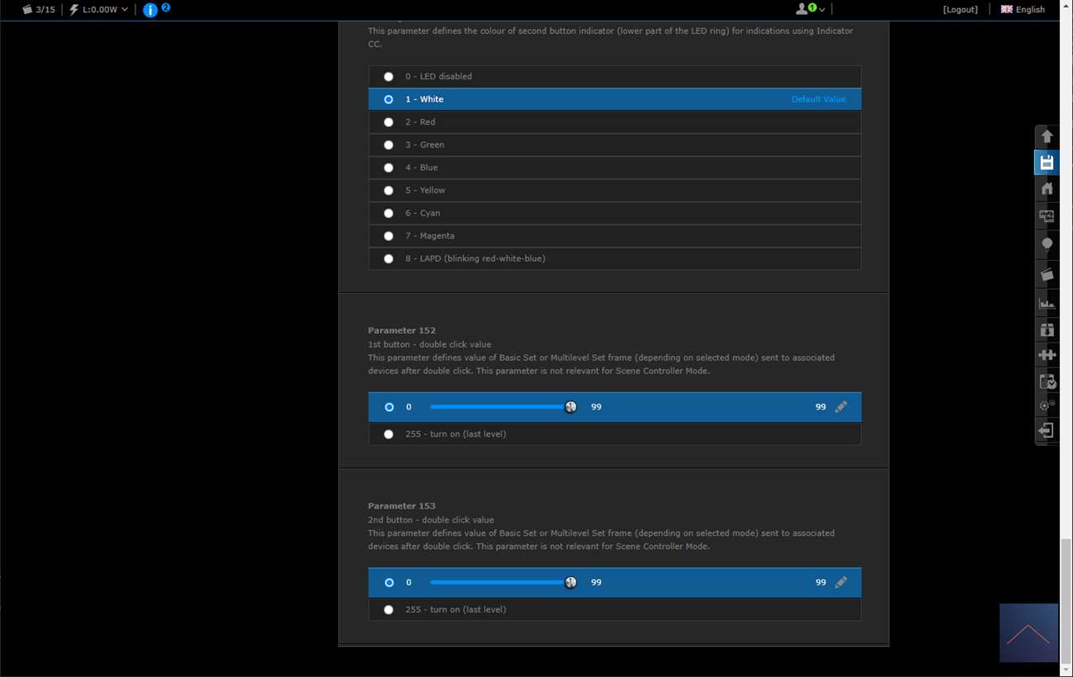Choose '8 - LAPD (blinking red-white-blue)' option

(x=389, y=258)
